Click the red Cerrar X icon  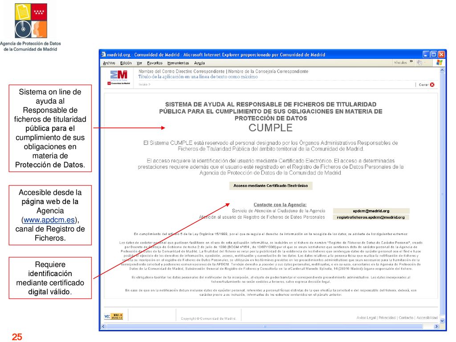click(432, 85)
